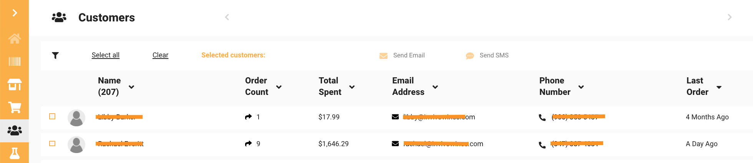The width and height of the screenshot is (753, 163).
Task: Open the lab flask sidebar icon
Action: (x=15, y=153)
